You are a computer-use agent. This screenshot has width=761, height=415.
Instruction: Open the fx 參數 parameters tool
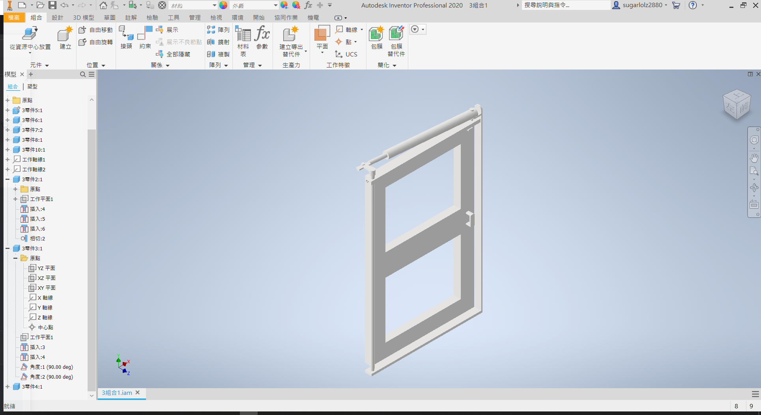click(x=262, y=38)
